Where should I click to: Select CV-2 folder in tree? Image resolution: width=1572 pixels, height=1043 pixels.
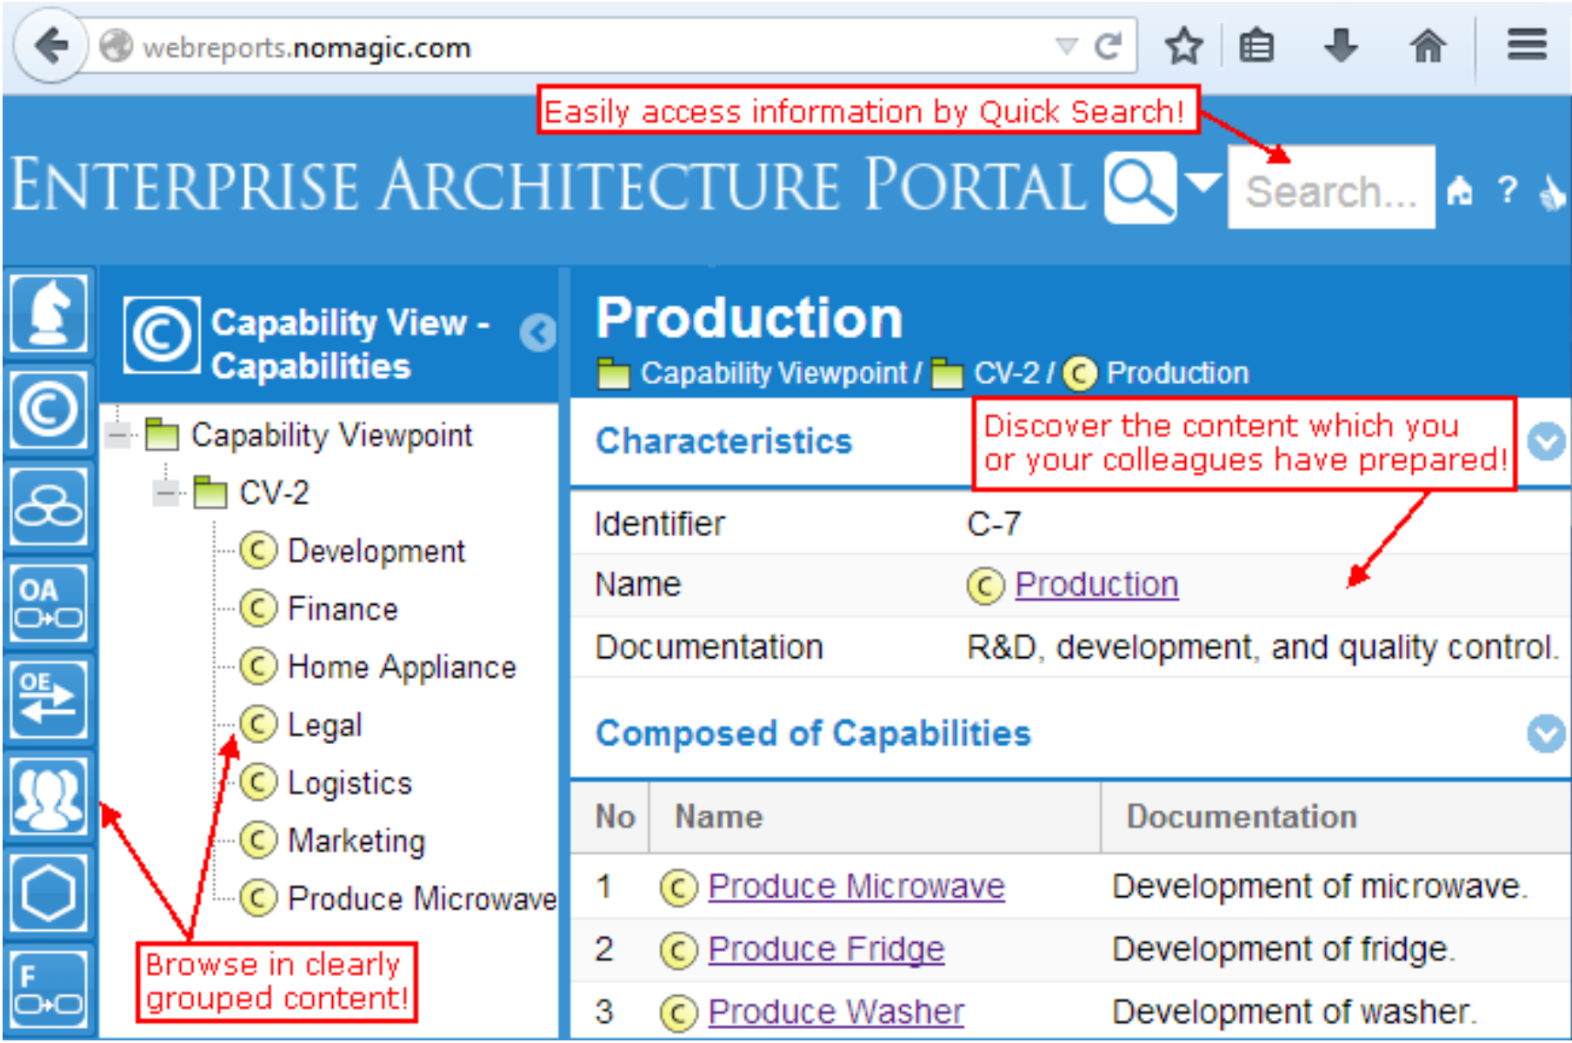tap(251, 492)
